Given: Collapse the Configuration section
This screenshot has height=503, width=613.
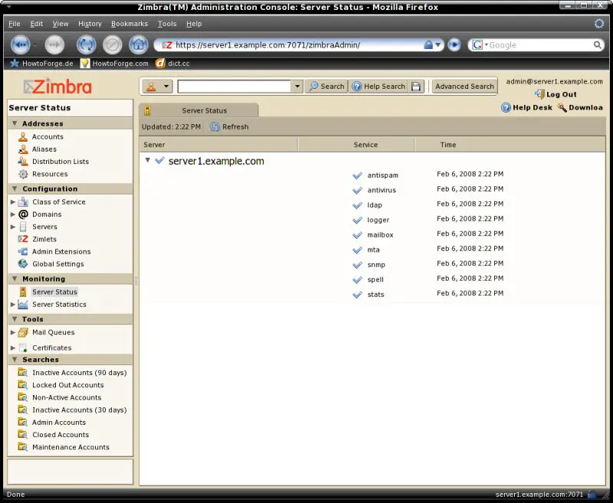Looking at the screenshot, I should (15, 188).
